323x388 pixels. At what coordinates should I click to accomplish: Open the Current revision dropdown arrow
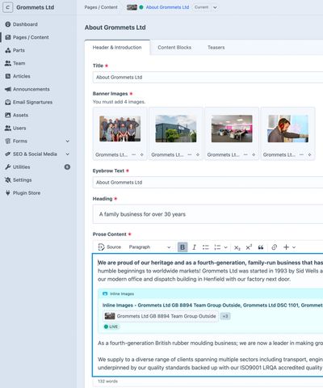point(215,7)
